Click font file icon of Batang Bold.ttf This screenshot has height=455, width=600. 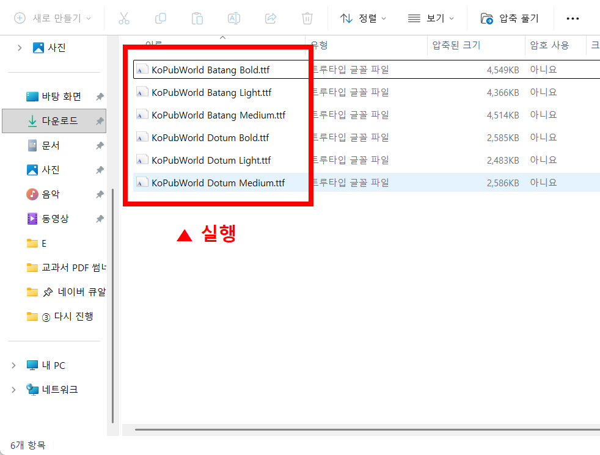pyautogui.click(x=142, y=70)
